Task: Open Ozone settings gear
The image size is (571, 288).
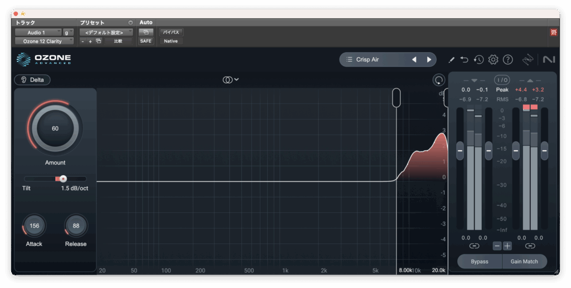Action: click(493, 59)
